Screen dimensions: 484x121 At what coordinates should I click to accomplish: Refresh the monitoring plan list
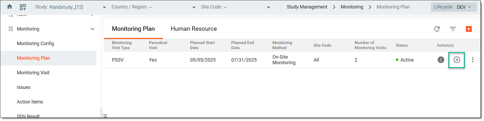[x=437, y=29]
